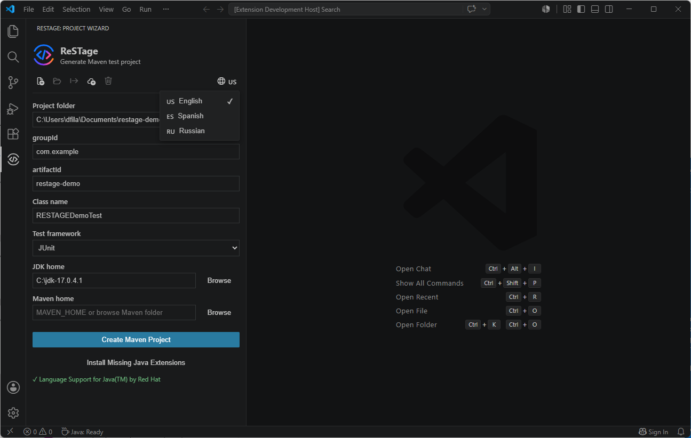Click the Create Maven Project button
The height and width of the screenshot is (438, 691).
point(136,339)
